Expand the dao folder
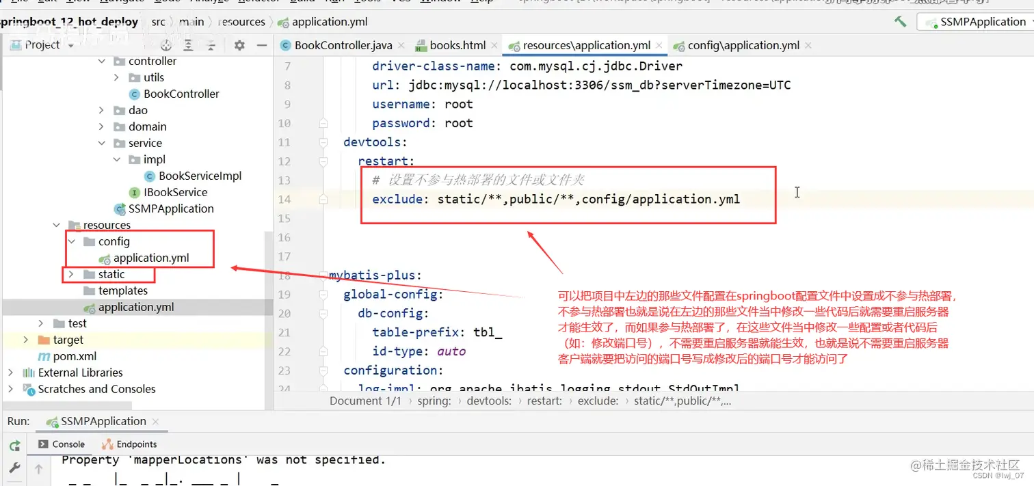Screen dimensions: 1034x486 102,111
